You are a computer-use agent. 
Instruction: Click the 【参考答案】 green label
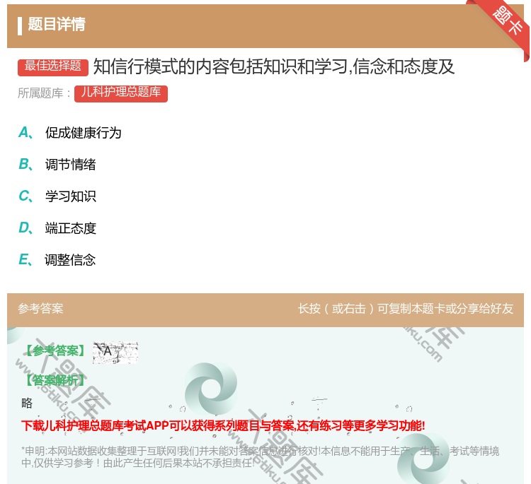click(x=56, y=350)
